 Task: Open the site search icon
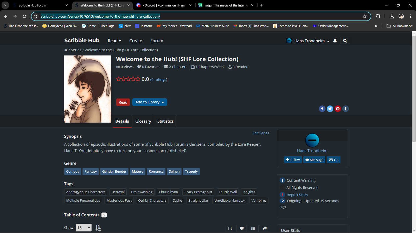pyautogui.click(x=345, y=41)
